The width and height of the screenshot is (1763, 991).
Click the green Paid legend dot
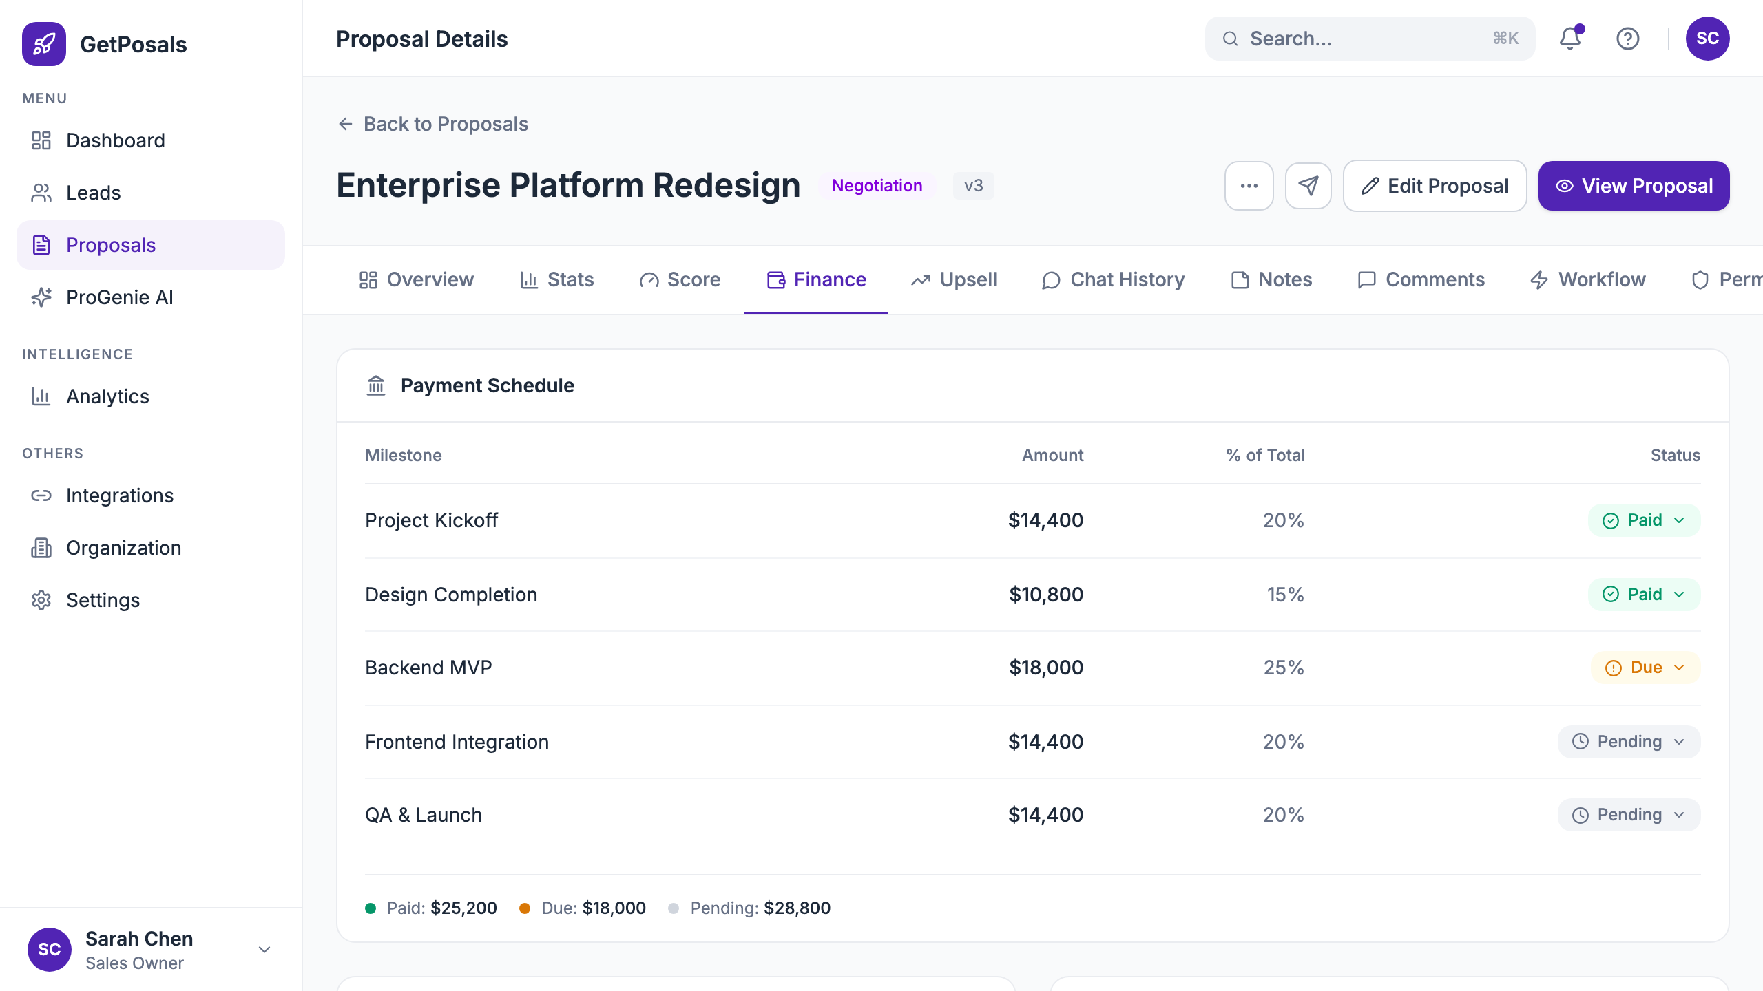[x=371, y=908]
